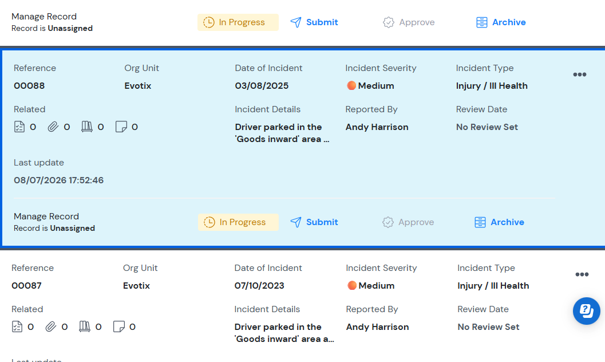Archive record 00088 from its Manage Record row
The height and width of the screenshot is (362, 605).
point(499,222)
